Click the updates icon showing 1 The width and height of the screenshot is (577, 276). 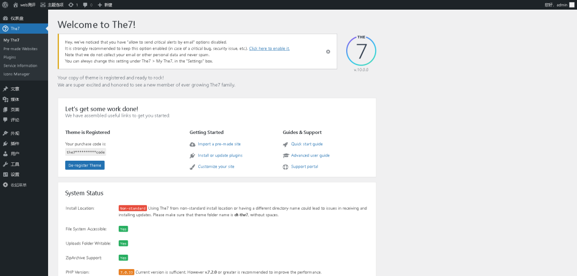coord(73,5)
